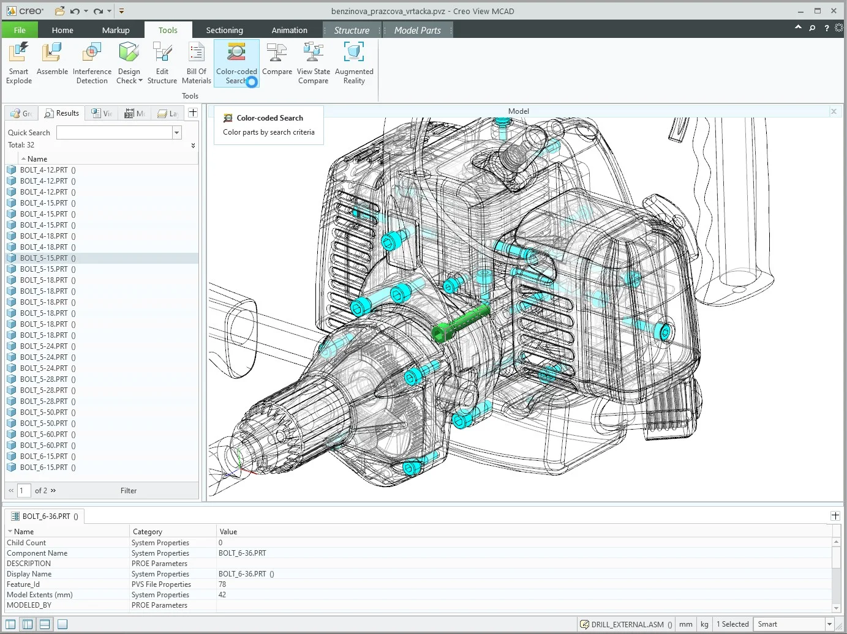Select the Assemble tool

coord(52,61)
